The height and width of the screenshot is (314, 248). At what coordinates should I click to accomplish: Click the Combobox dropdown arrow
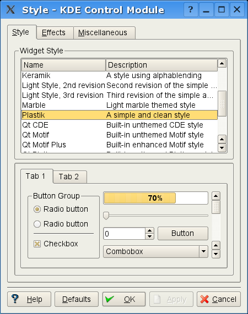click(x=203, y=251)
